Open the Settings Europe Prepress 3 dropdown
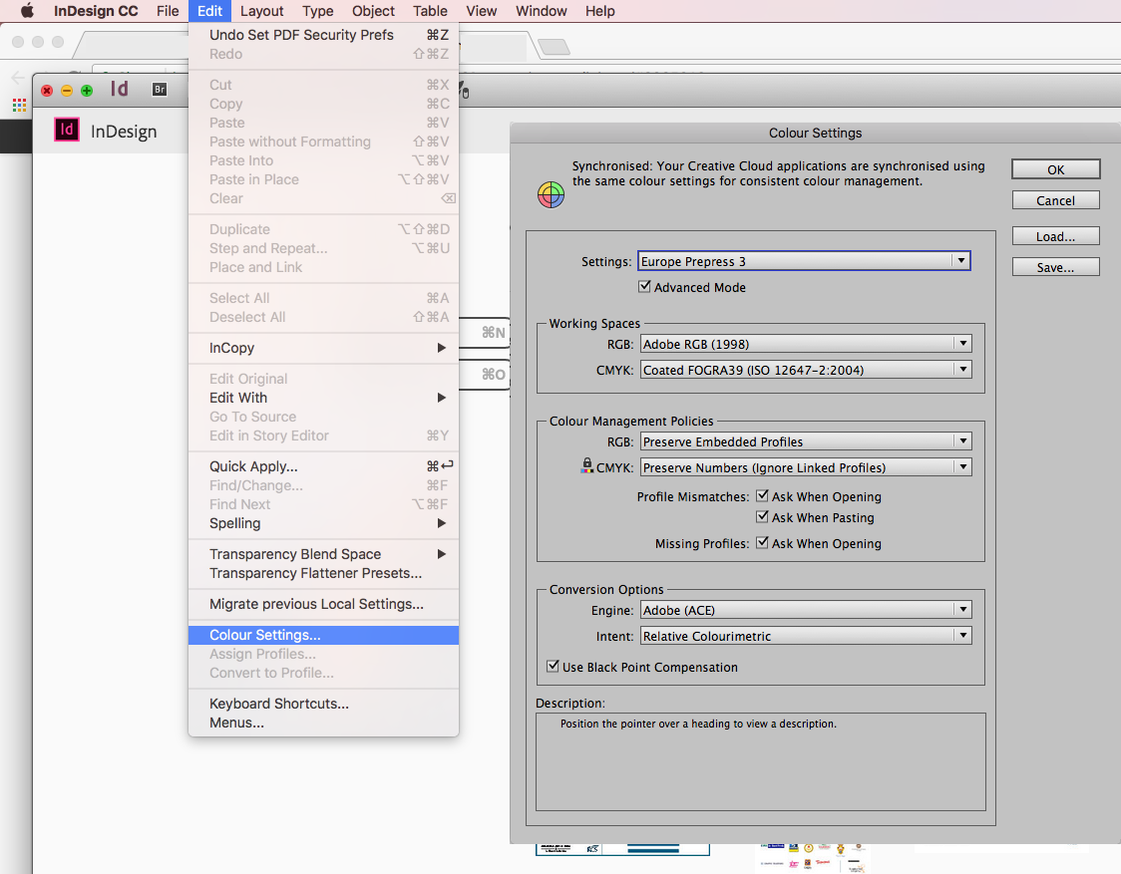The width and height of the screenshot is (1121, 874). pyautogui.click(x=804, y=261)
